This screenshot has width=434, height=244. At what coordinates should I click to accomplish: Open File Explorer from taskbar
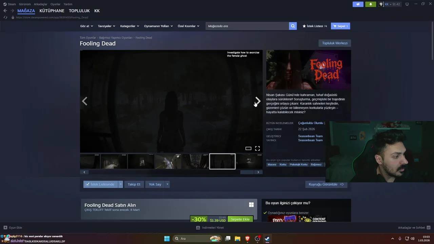pyautogui.click(x=238, y=239)
